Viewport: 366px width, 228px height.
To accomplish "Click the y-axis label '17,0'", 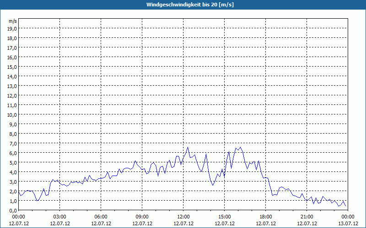I will (12, 48).
